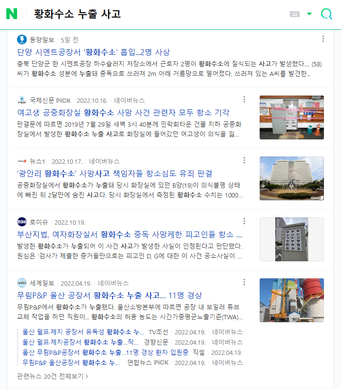Click the 5일 전 timestamp
The image size is (341, 389).
[x=70, y=39]
